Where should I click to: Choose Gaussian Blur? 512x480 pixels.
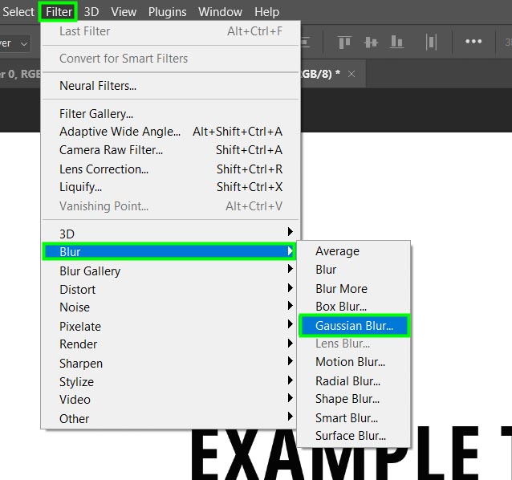(x=354, y=326)
